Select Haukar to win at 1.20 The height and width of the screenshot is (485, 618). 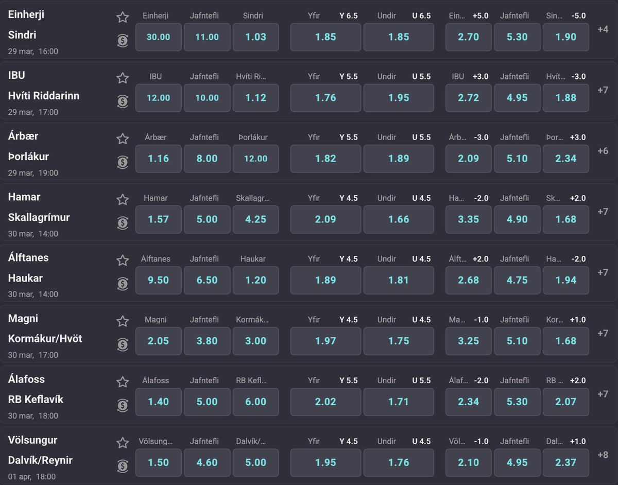255,280
